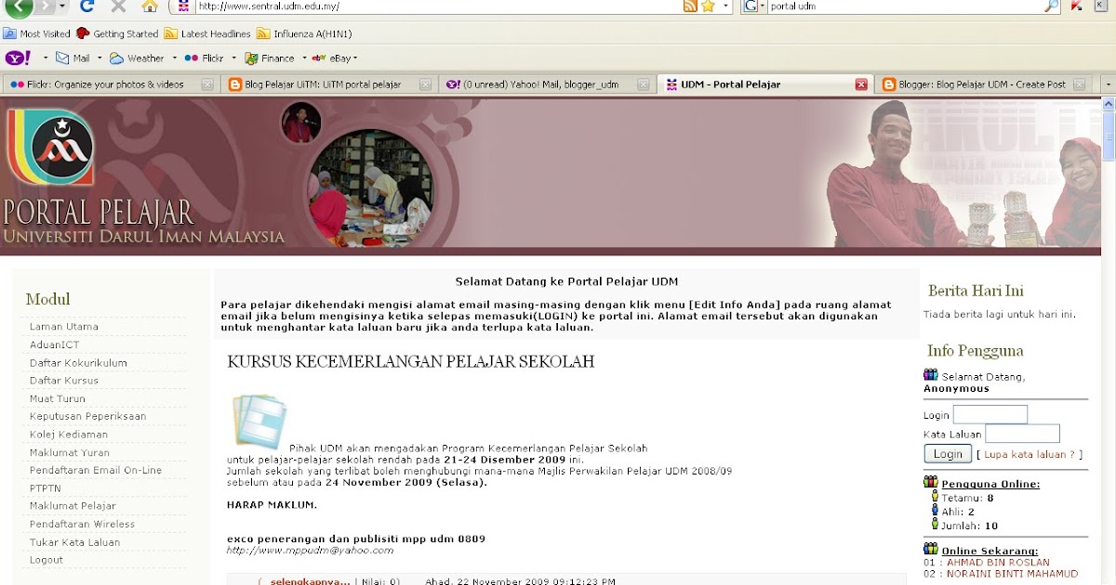Open the Finance toolbar button
Screen dimensions: 1116x585
click(x=269, y=58)
